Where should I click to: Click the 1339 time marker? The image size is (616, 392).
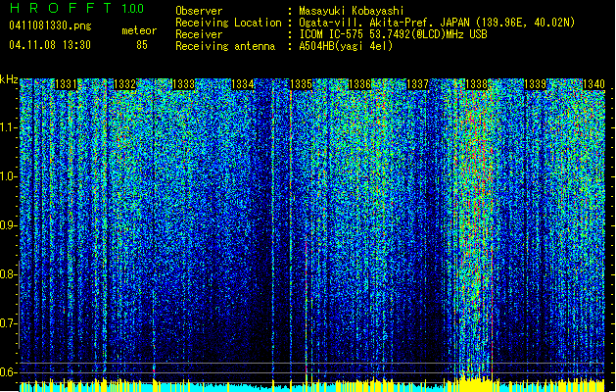click(535, 84)
